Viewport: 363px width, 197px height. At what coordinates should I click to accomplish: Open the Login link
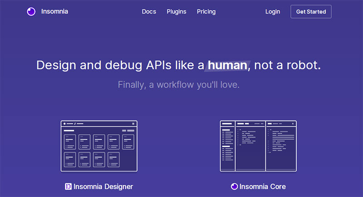(273, 11)
